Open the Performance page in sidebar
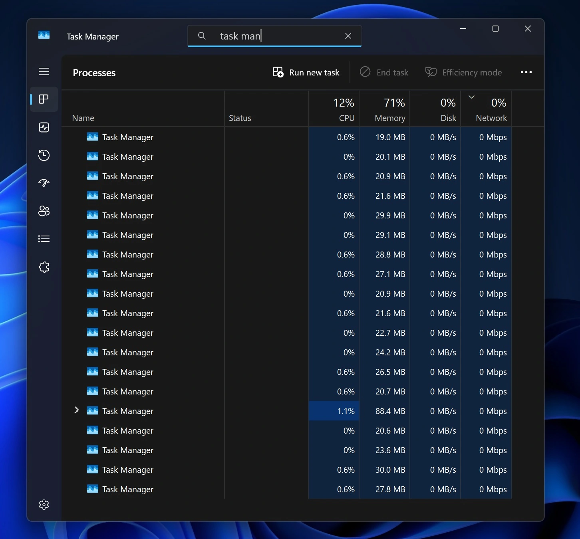This screenshot has height=539, width=580. point(44,127)
